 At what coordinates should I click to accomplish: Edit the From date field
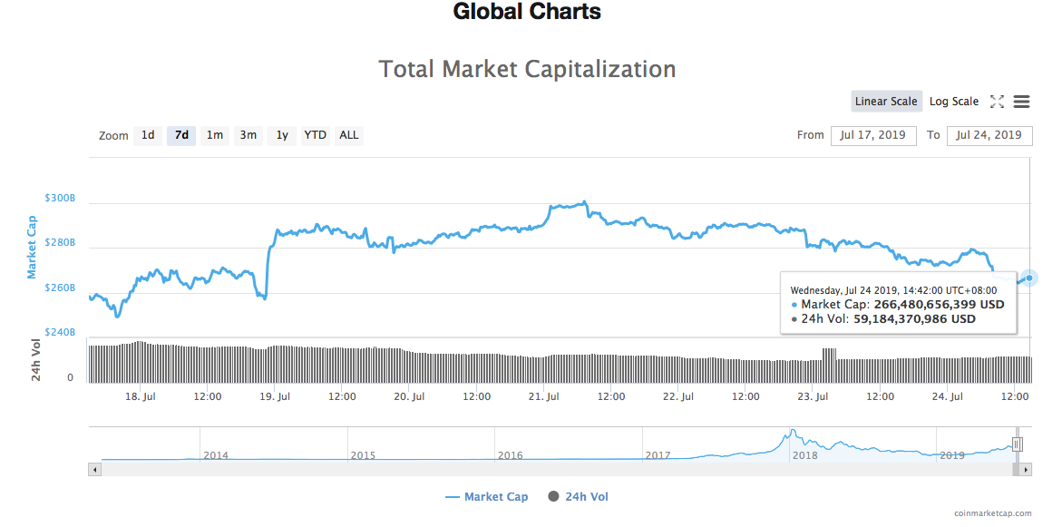coord(872,135)
